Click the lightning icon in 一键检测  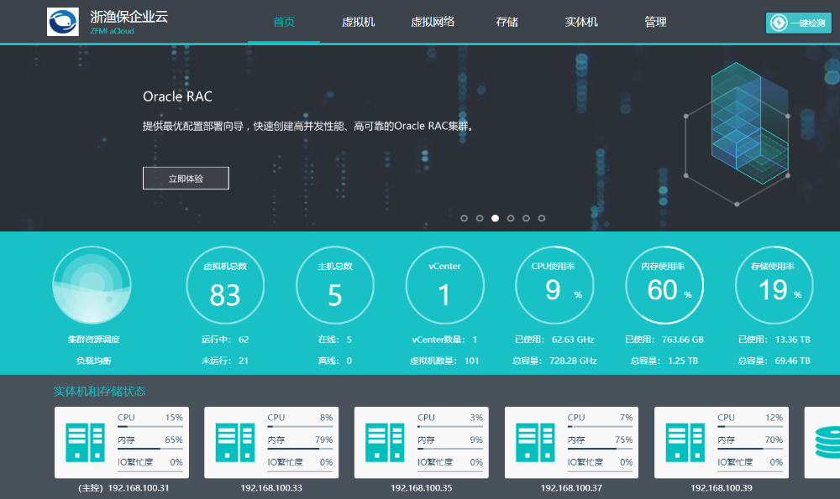point(779,23)
